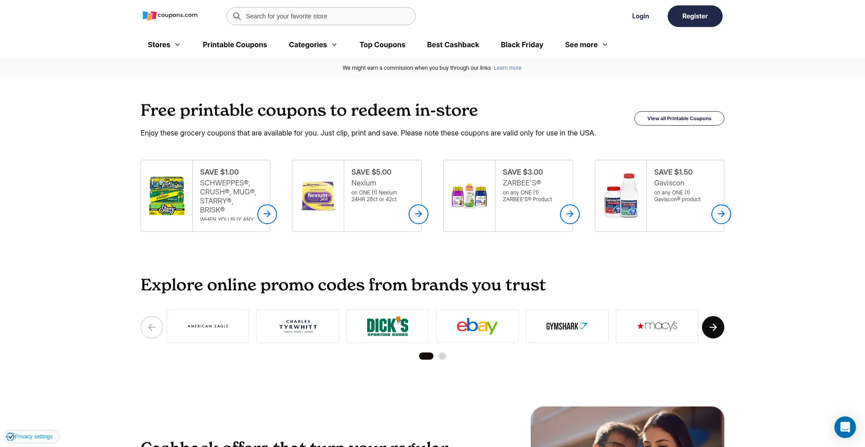Open the Top Coupons menu item
This screenshot has height=447, width=865.
coord(382,45)
